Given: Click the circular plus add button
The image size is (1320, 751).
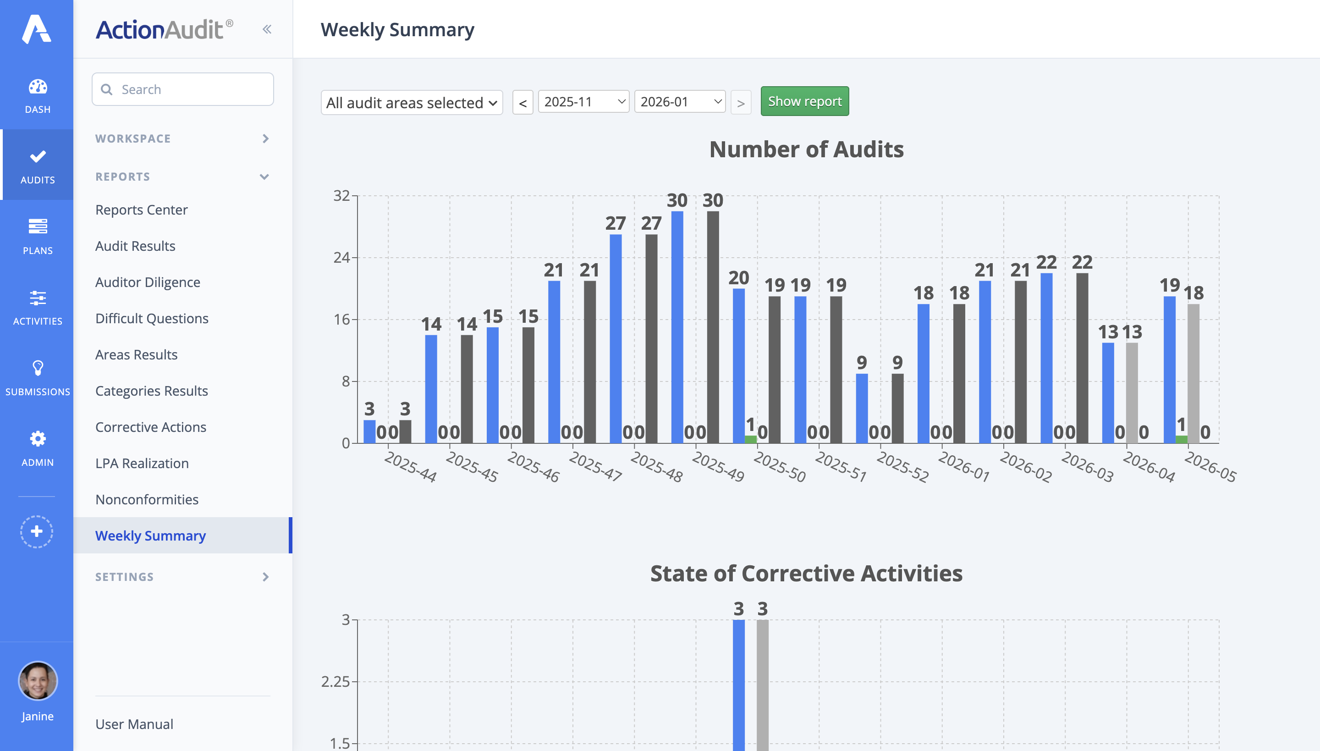Looking at the screenshot, I should (37, 531).
